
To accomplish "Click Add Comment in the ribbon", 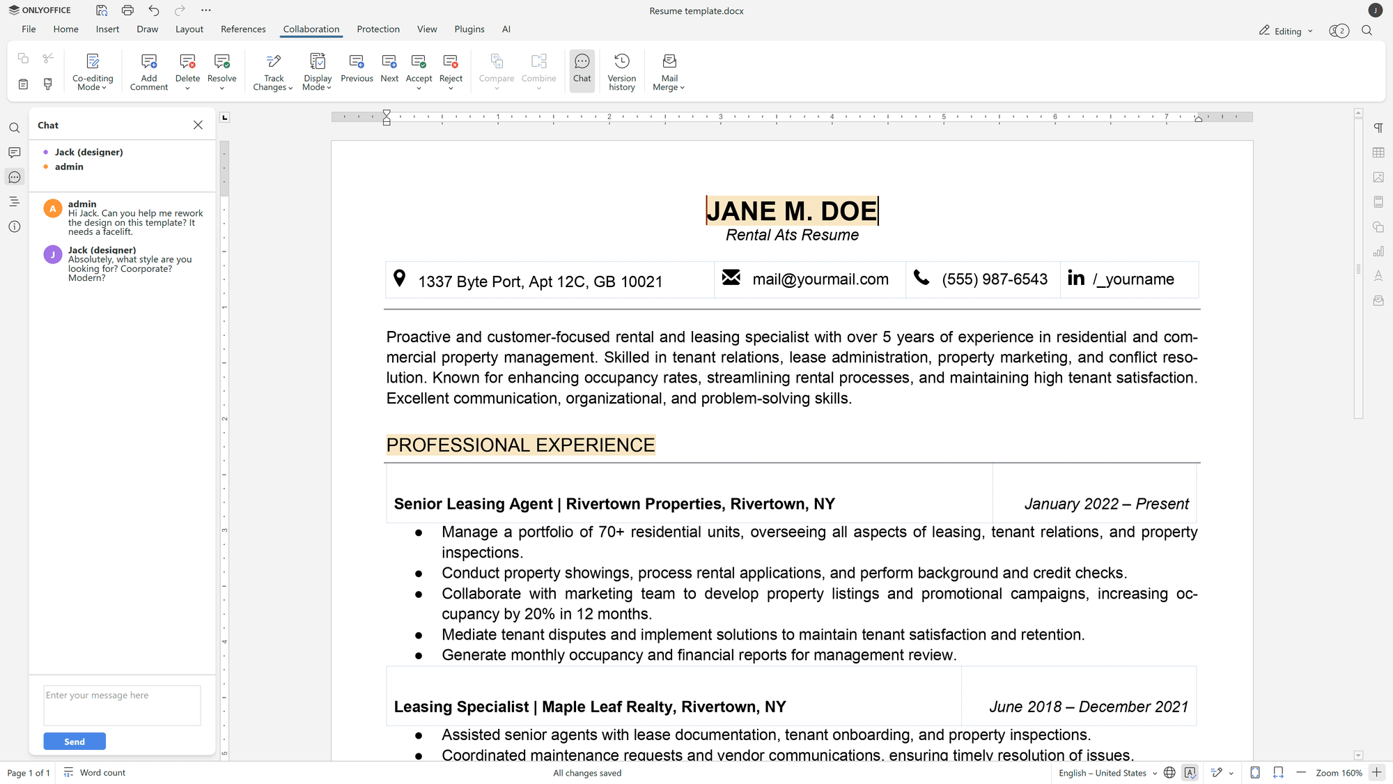I will coord(149,72).
